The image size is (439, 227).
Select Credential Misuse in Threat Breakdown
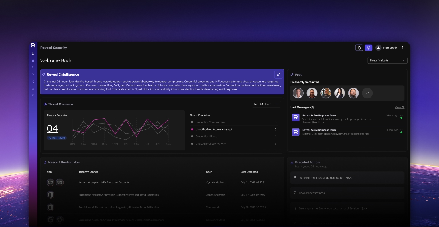(x=234, y=137)
